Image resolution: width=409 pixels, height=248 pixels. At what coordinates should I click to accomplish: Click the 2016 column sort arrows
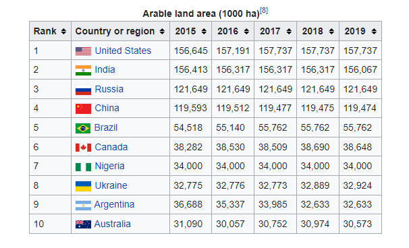point(246,32)
